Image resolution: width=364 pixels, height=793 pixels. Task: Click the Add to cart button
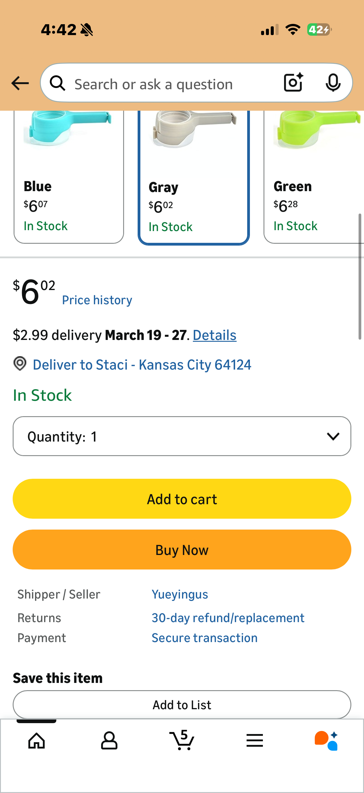tap(182, 499)
